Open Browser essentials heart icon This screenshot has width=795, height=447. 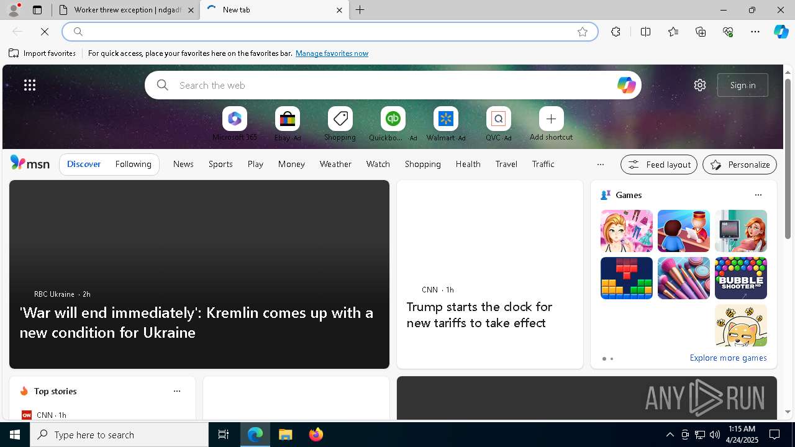728,32
